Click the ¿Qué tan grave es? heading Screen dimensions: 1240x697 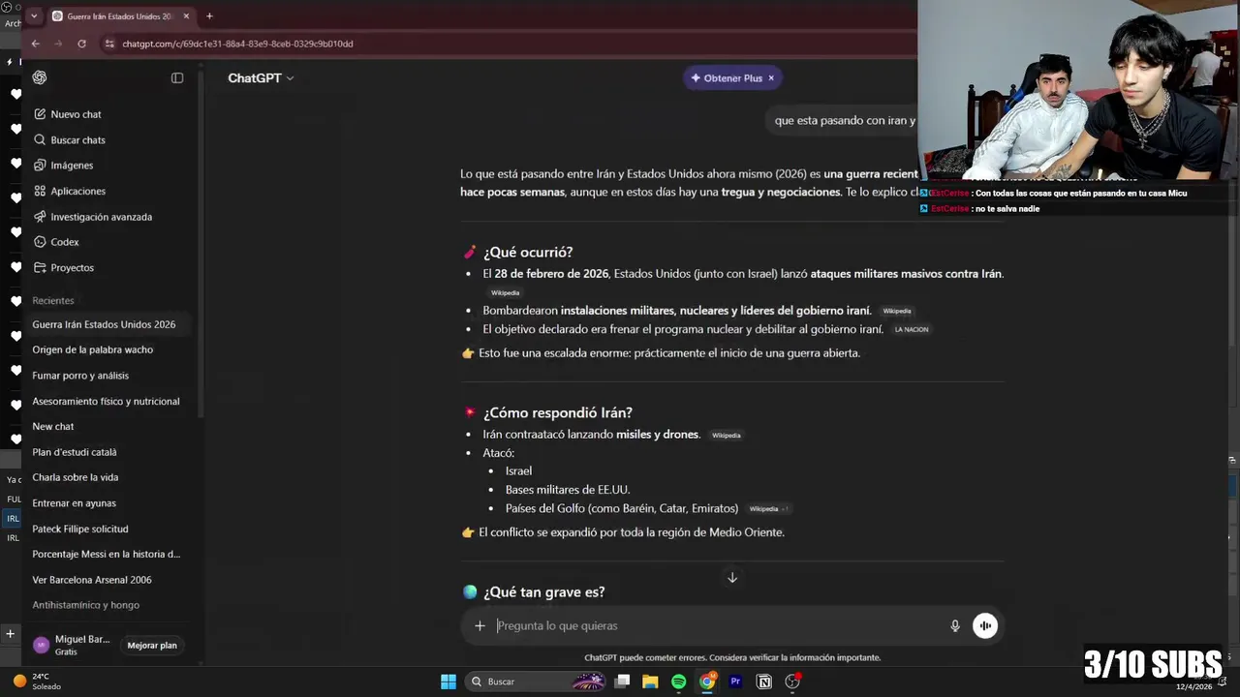(x=544, y=591)
